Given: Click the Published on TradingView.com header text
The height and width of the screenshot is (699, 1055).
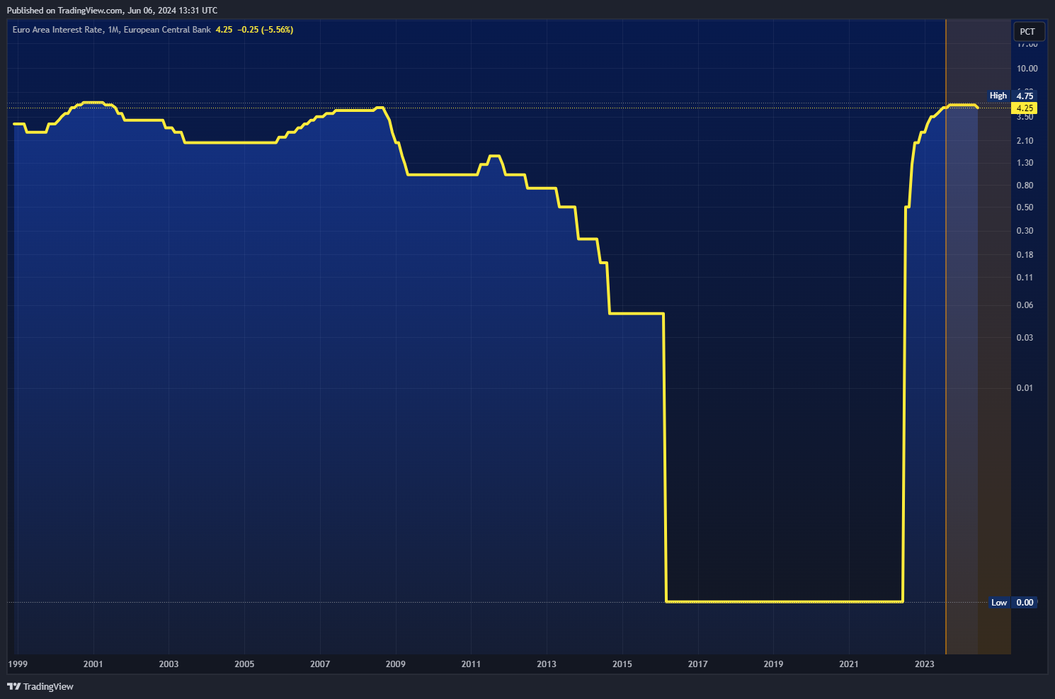Looking at the screenshot, I should pos(112,11).
